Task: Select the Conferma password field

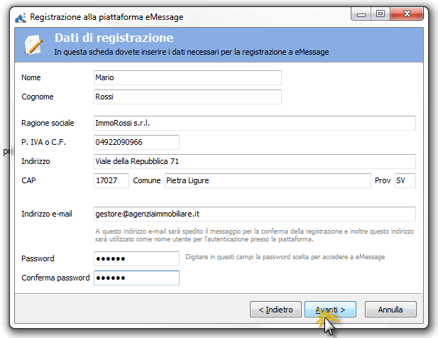Action: tap(136, 278)
